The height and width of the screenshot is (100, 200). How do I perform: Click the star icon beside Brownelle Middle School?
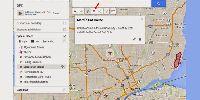click(21, 57)
